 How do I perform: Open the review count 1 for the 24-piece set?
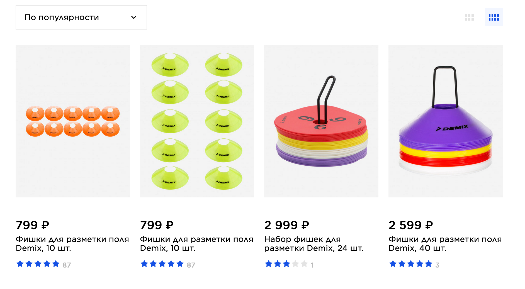[312, 265]
